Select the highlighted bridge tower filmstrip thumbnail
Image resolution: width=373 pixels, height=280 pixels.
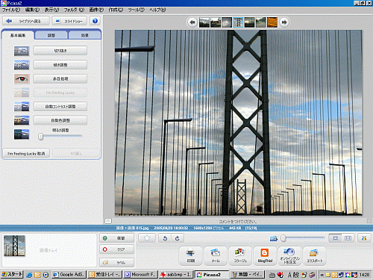coord(238,22)
